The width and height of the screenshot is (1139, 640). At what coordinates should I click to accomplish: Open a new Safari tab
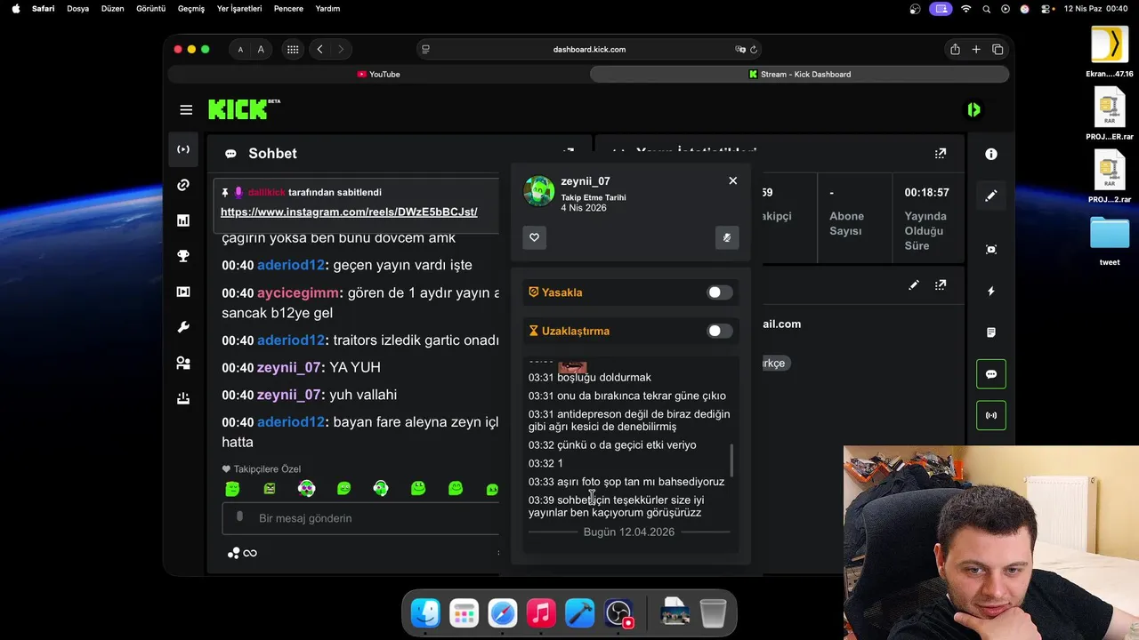tap(976, 50)
